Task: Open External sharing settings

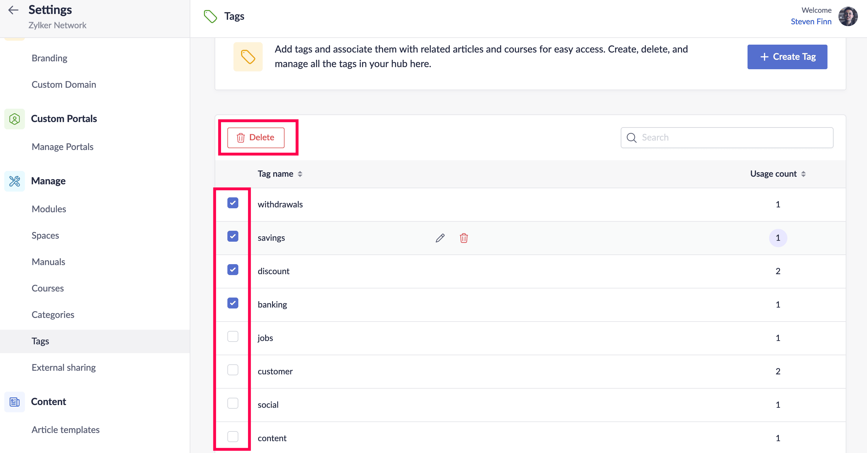Action: click(64, 367)
